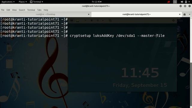Click luksAddKey in the typed command
This screenshot has width=192, height=108.
pos(103,36)
